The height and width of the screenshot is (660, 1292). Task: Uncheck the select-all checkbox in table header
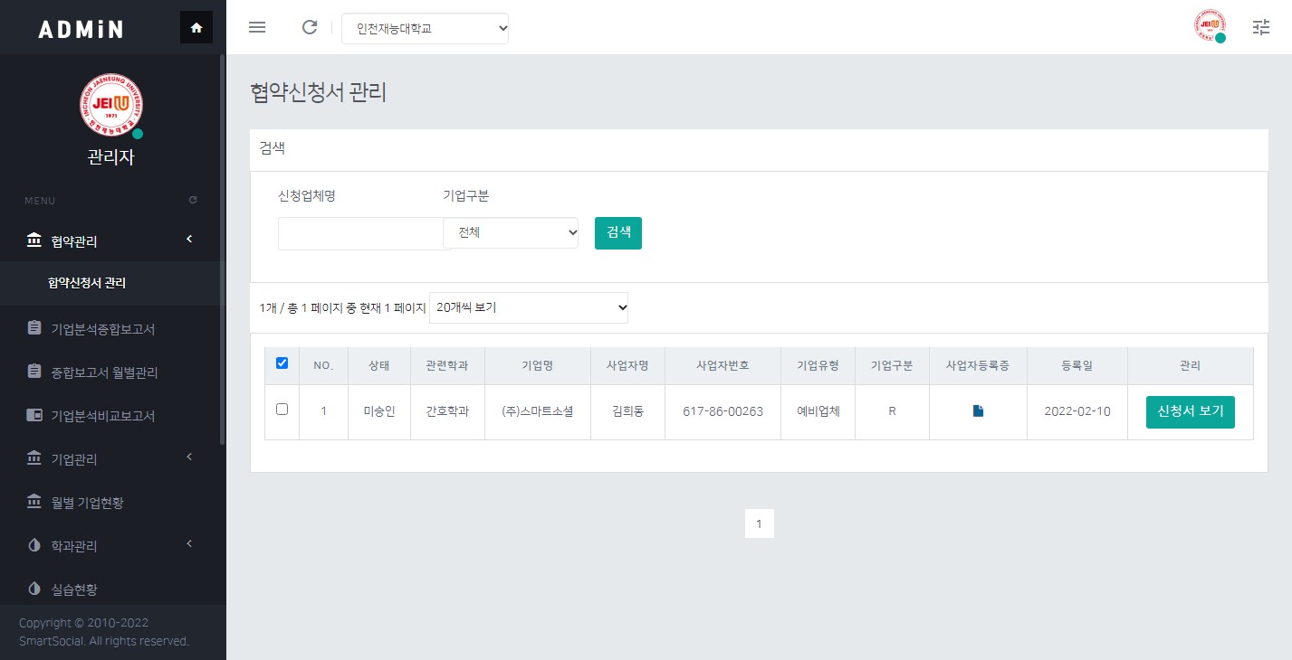coord(282,363)
